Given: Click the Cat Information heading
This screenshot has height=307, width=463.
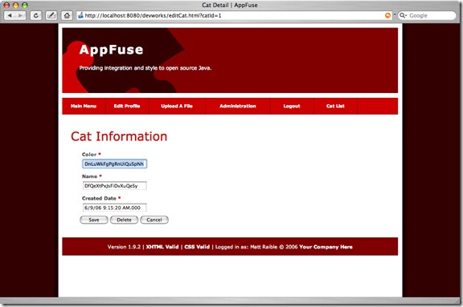Looking at the screenshot, I should pyautogui.click(x=119, y=136).
